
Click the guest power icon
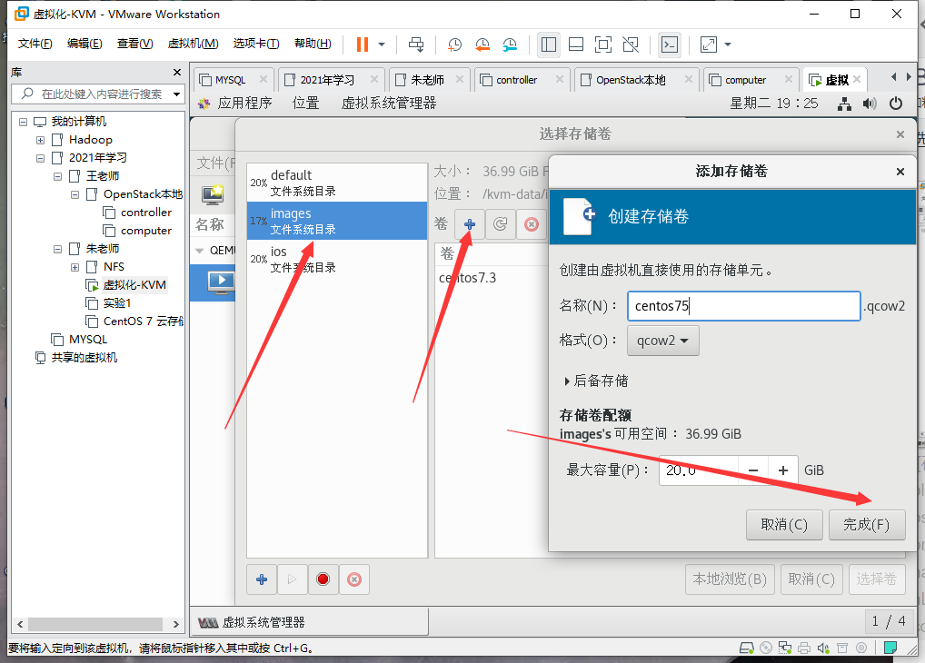[896, 104]
